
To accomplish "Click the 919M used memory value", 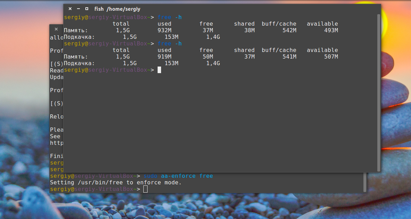I will (164, 56).
